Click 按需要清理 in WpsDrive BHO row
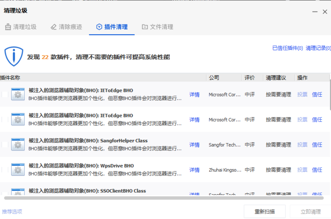This screenshot has height=219, width=331. tap(278, 170)
